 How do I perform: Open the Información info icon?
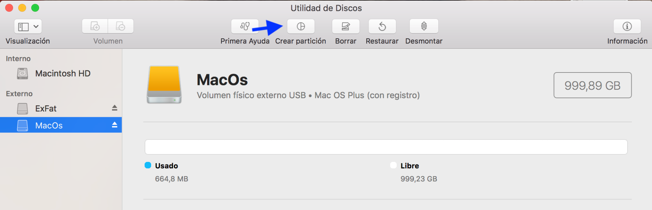coord(627,26)
